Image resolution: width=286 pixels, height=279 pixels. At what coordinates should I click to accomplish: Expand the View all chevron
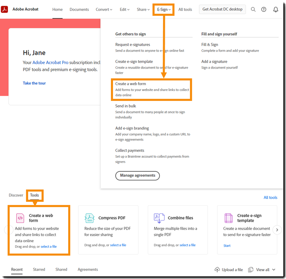point(274,269)
